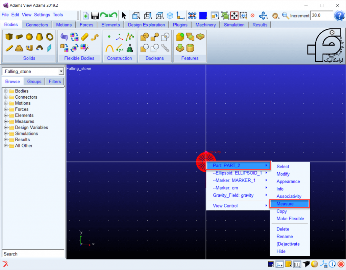
Task: Expand the Connectors folder in tree
Action: click(6, 97)
